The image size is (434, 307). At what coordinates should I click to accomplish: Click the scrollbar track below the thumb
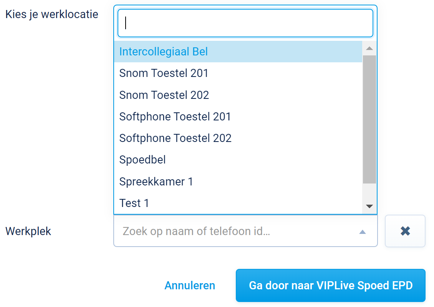click(369, 192)
